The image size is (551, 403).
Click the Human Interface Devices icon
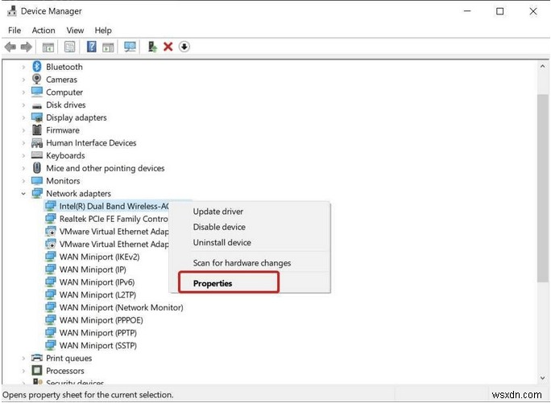pos(37,142)
